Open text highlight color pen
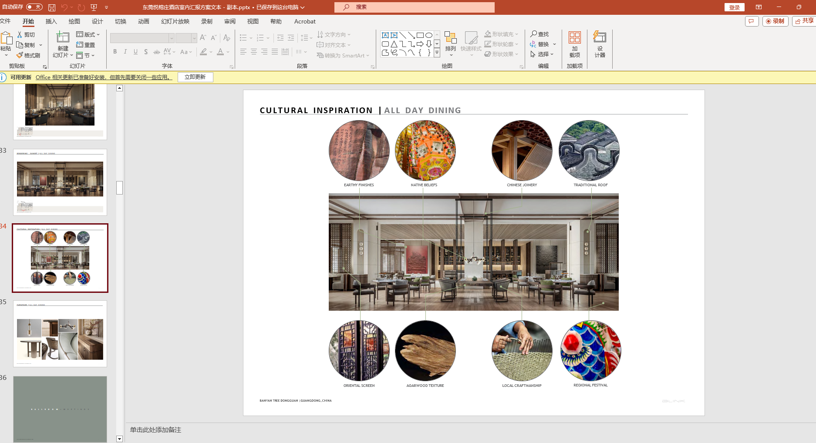The height and width of the screenshot is (443, 816). 203,52
